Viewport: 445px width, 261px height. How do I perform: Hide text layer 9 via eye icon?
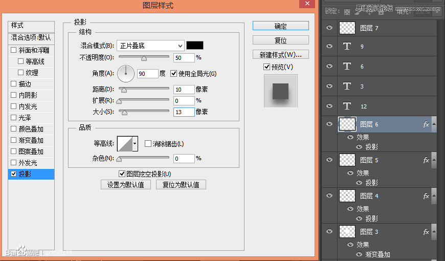(x=329, y=46)
